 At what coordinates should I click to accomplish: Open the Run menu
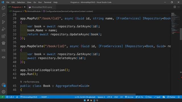click(x=40, y=2)
